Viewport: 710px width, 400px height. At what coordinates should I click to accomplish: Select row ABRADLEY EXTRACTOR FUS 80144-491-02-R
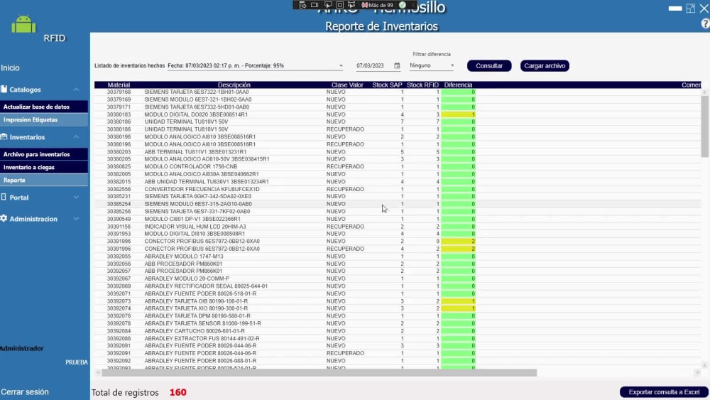(x=398, y=338)
